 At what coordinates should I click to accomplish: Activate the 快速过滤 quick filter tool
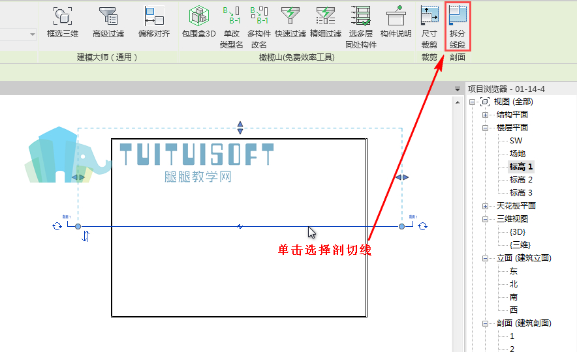click(290, 22)
